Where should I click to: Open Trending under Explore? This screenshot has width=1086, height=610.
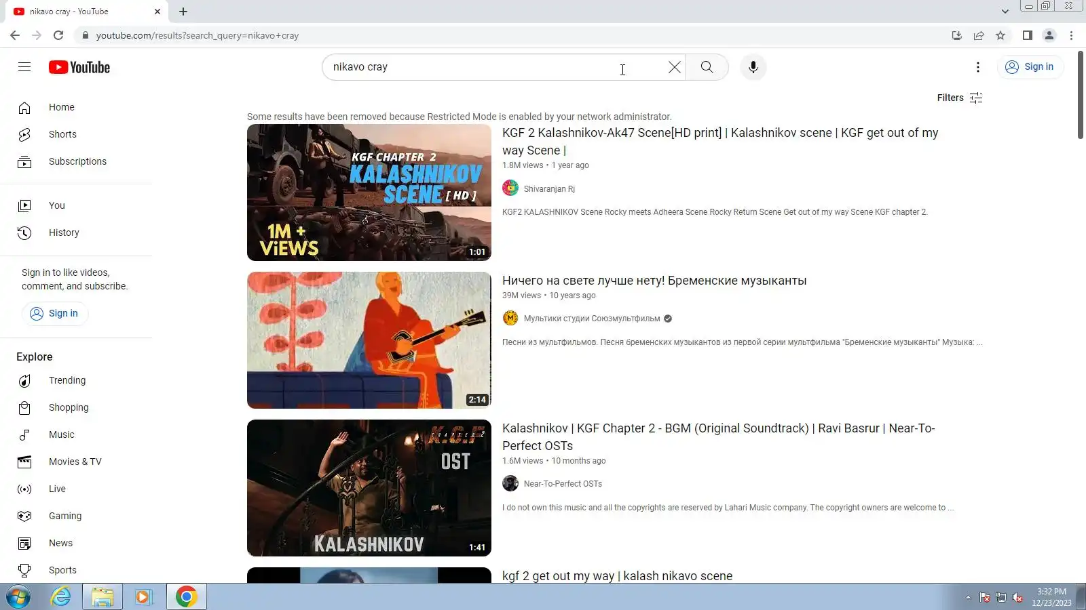coord(76,380)
